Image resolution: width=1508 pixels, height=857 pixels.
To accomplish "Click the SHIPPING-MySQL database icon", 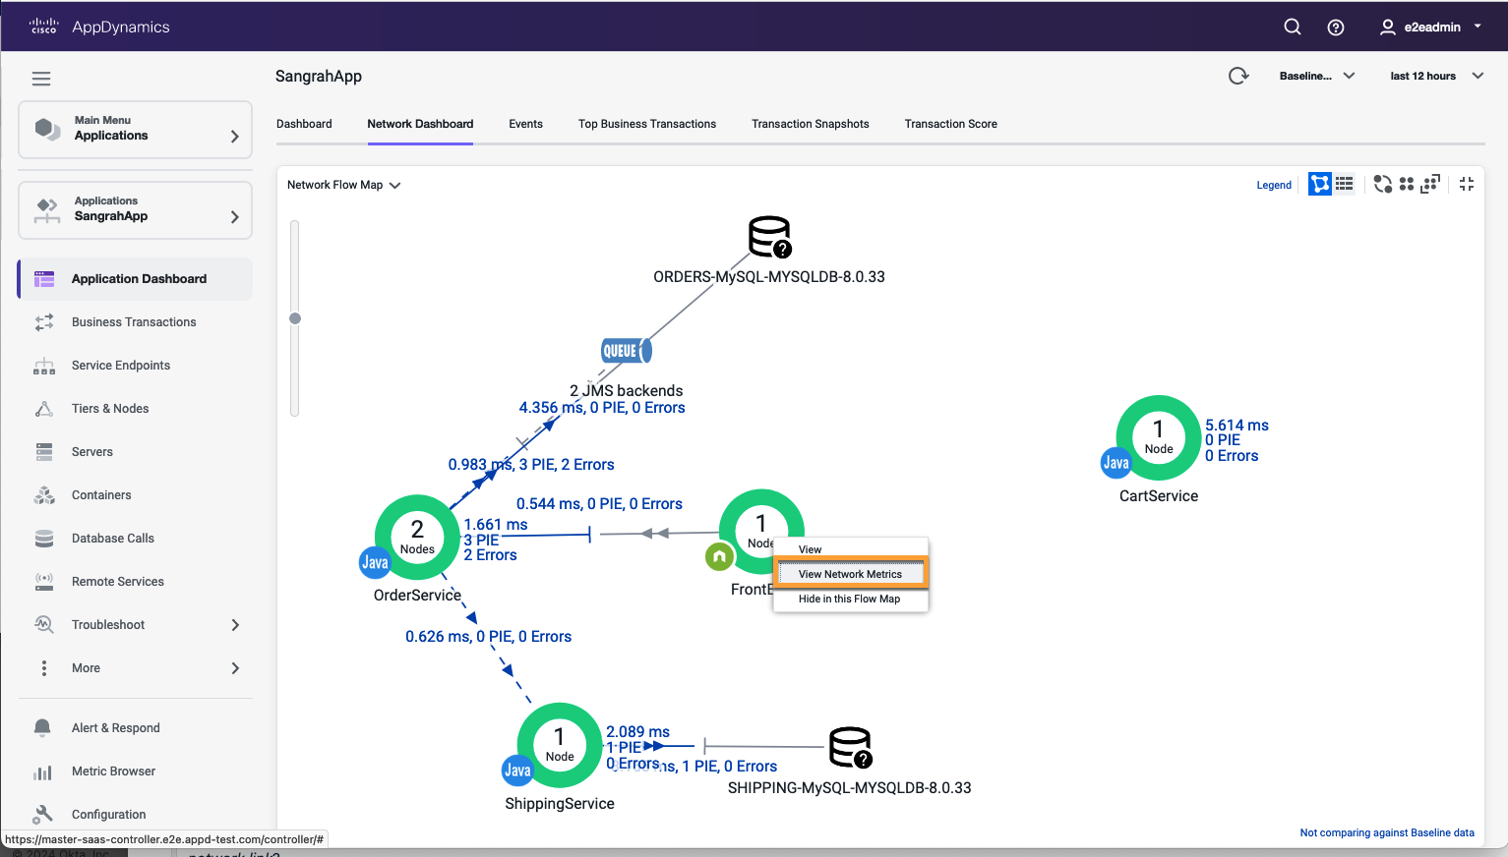I will (x=851, y=748).
